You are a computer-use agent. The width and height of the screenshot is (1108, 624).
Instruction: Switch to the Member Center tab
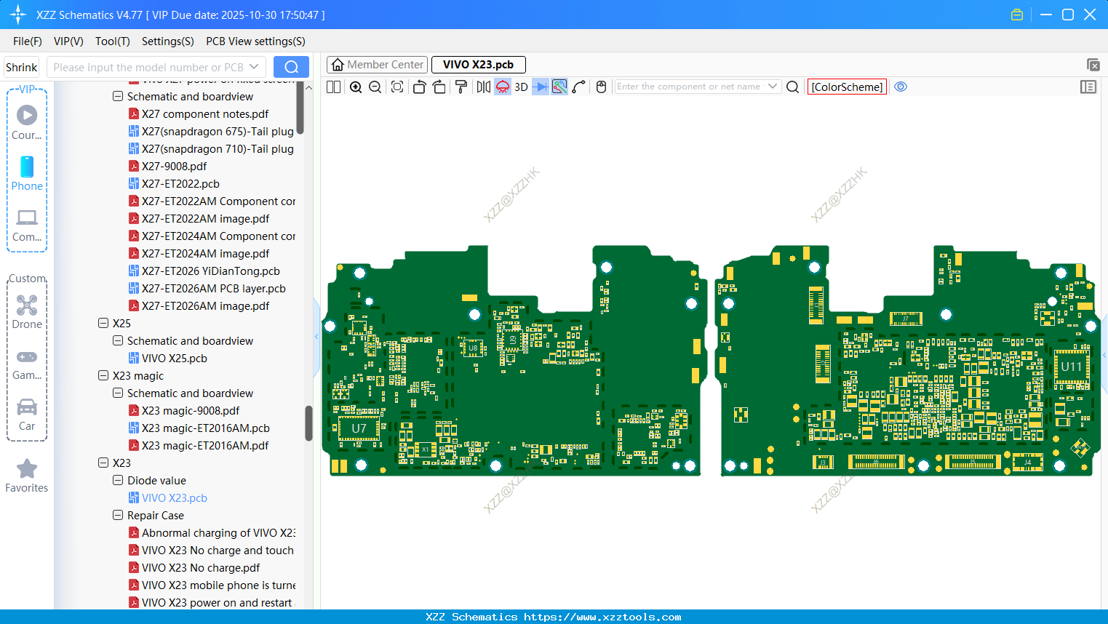[x=378, y=65]
